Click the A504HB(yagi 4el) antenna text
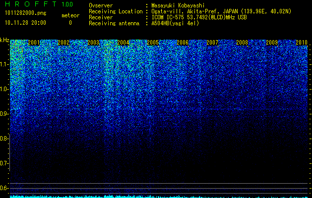Screen dimensions: 312x198 point(175,23)
